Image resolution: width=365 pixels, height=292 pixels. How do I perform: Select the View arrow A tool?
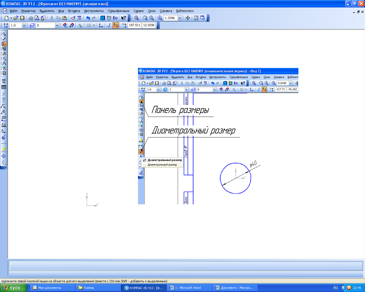pos(4,131)
